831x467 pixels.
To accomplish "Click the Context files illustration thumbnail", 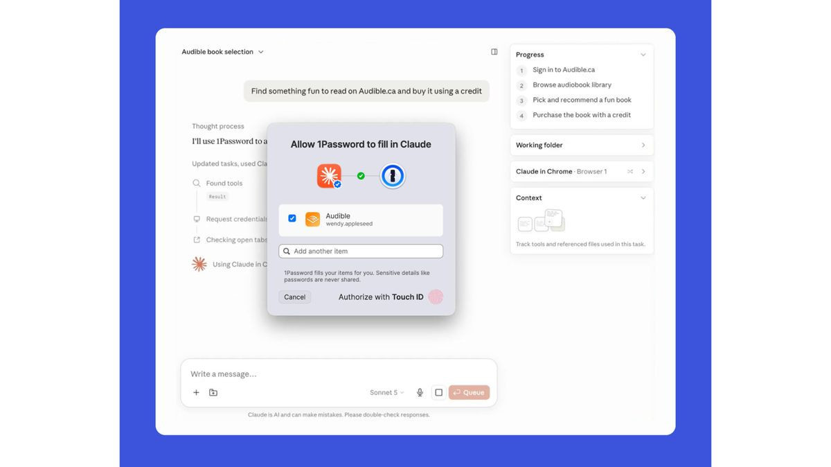I will coord(542,220).
